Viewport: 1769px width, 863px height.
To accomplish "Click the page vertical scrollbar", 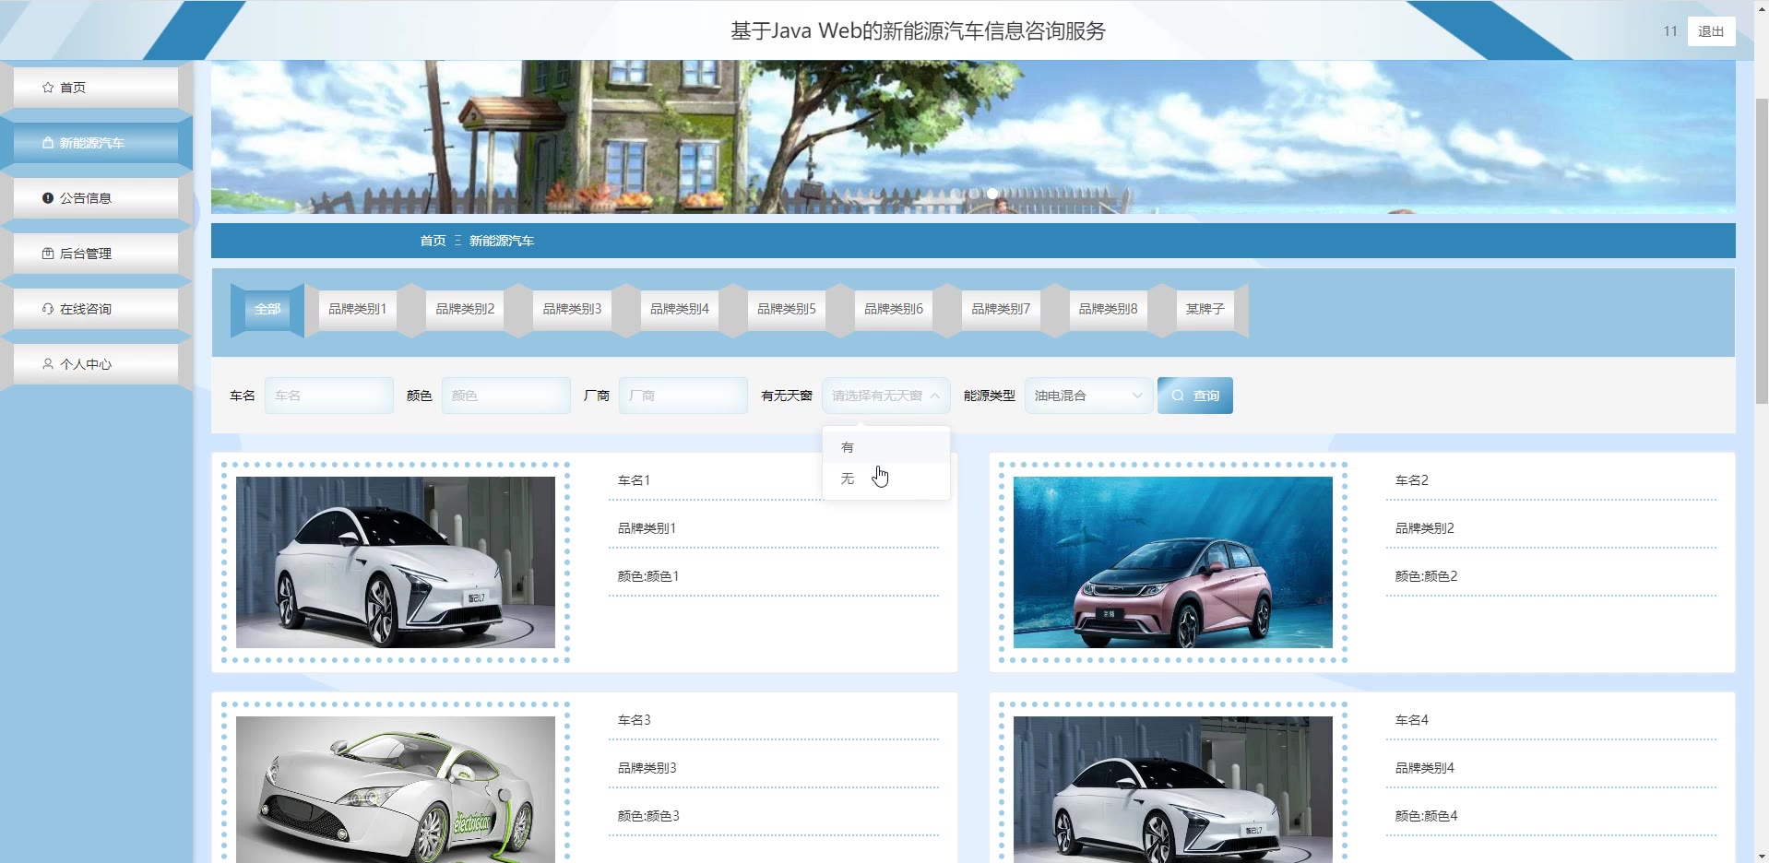I will coord(1762,251).
